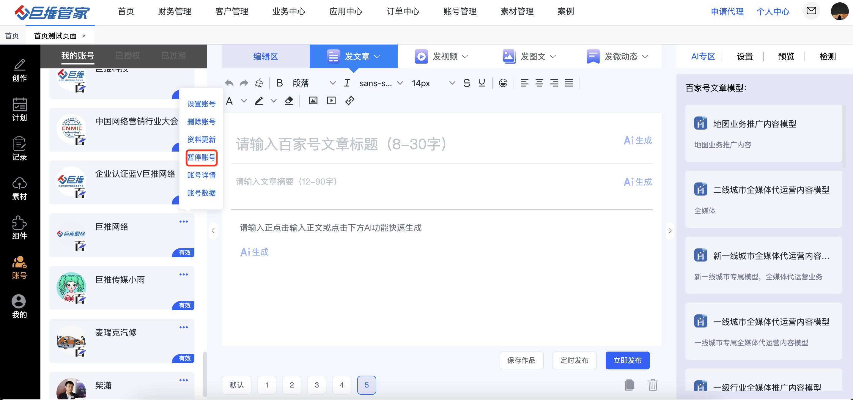Click the 立即发布 button
This screenshot has width=853, height=400.
click(x=627, y=360)
